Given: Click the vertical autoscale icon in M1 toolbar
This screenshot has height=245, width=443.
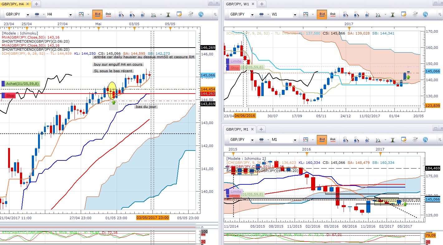Looking at the screenshot, I should pos(393,140).
